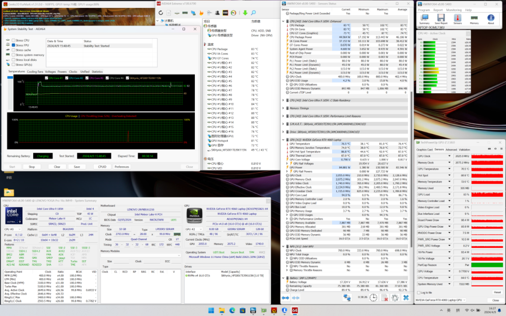Enable the Stress CPU checkbox
This screenshot has width=506, height=316.
click(x=13, y=40)
